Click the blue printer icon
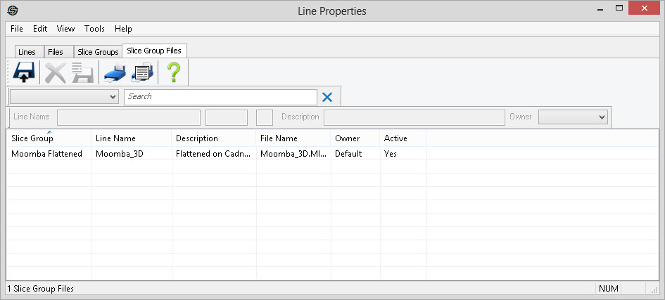 (x=114, y=72)
